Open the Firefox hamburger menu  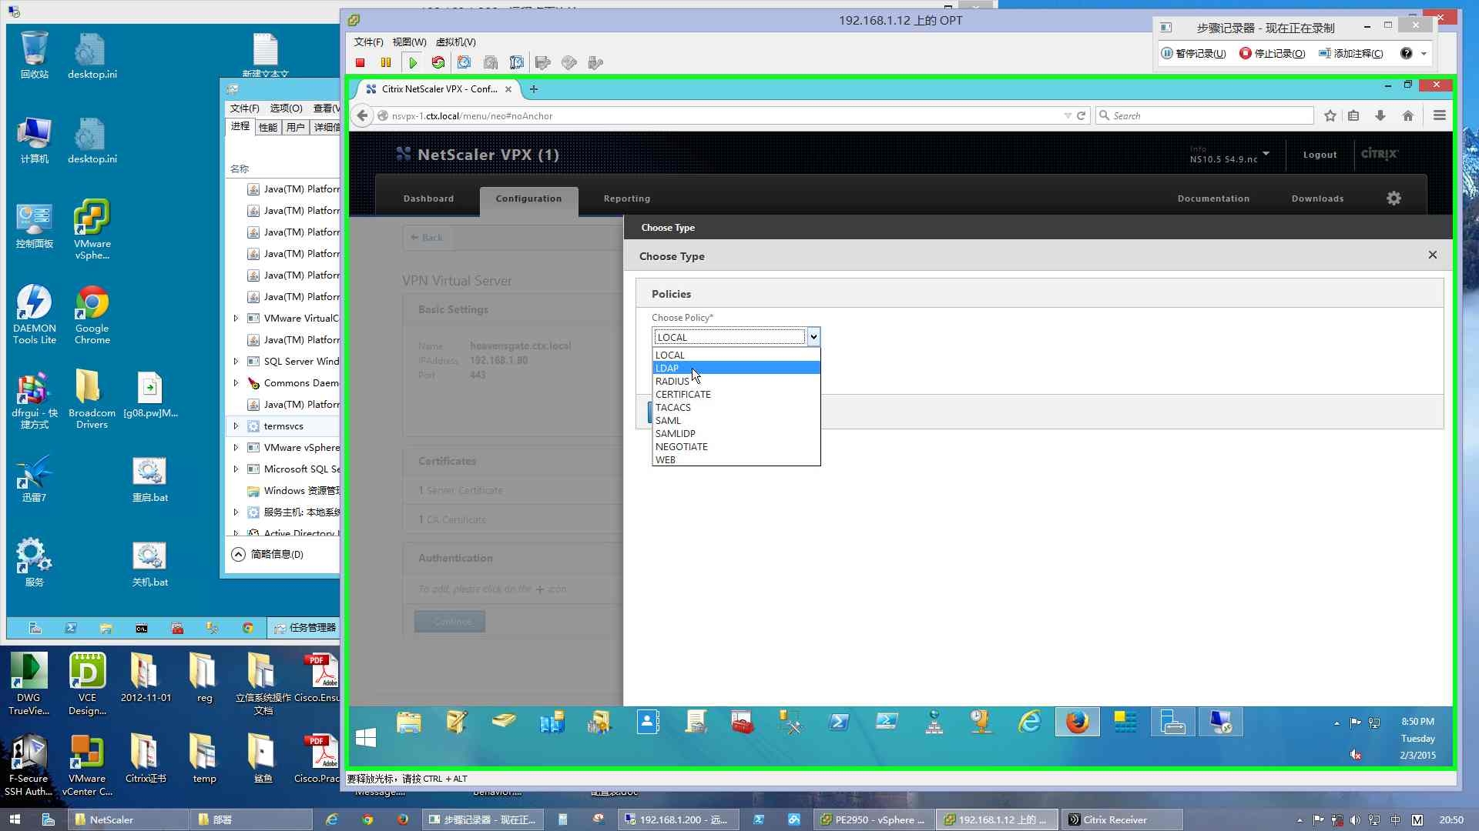coord(1439,115)
